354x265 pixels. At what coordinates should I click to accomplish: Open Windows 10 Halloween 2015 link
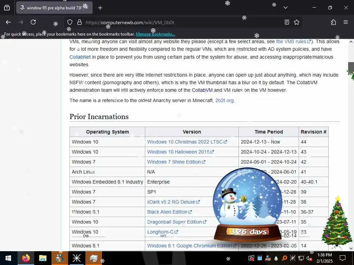(x=180, y=152)
